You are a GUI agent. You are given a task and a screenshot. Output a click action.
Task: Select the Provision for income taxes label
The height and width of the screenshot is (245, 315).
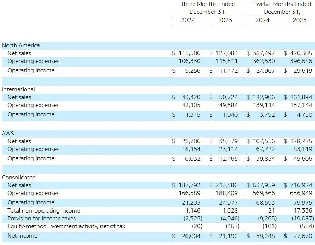41,219
